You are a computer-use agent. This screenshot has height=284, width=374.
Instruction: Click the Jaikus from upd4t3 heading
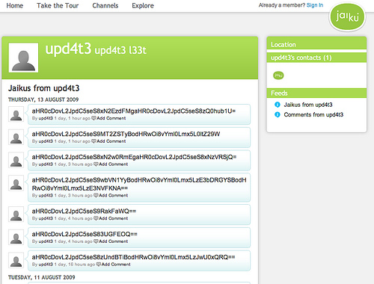tap(43, 88)
